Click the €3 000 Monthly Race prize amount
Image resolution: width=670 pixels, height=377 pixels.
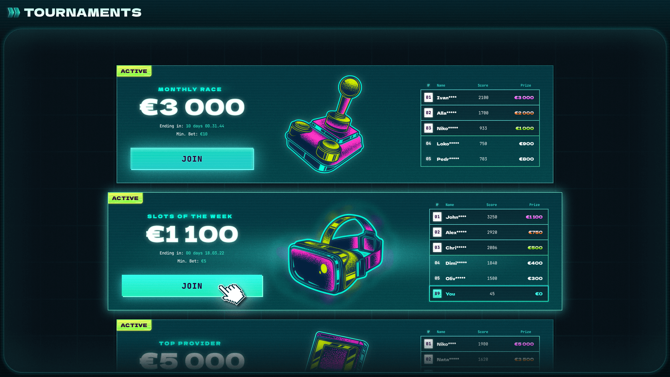click(192, 107)
